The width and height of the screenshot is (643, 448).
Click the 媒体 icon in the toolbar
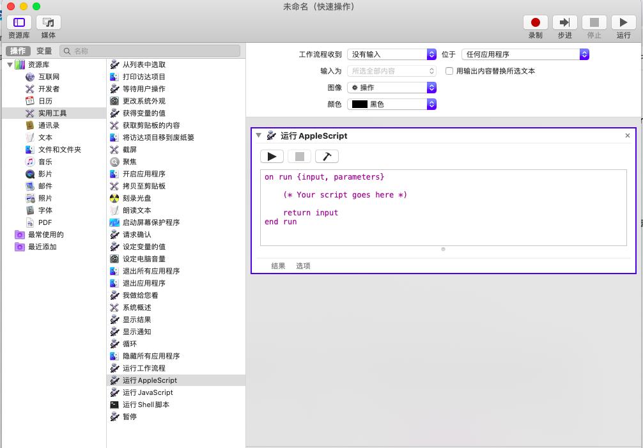47,23
